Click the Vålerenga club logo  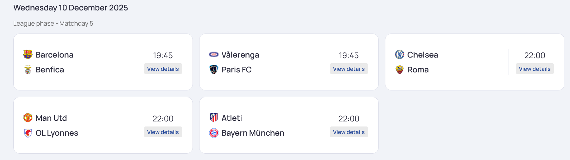click(x=214, y=54)
